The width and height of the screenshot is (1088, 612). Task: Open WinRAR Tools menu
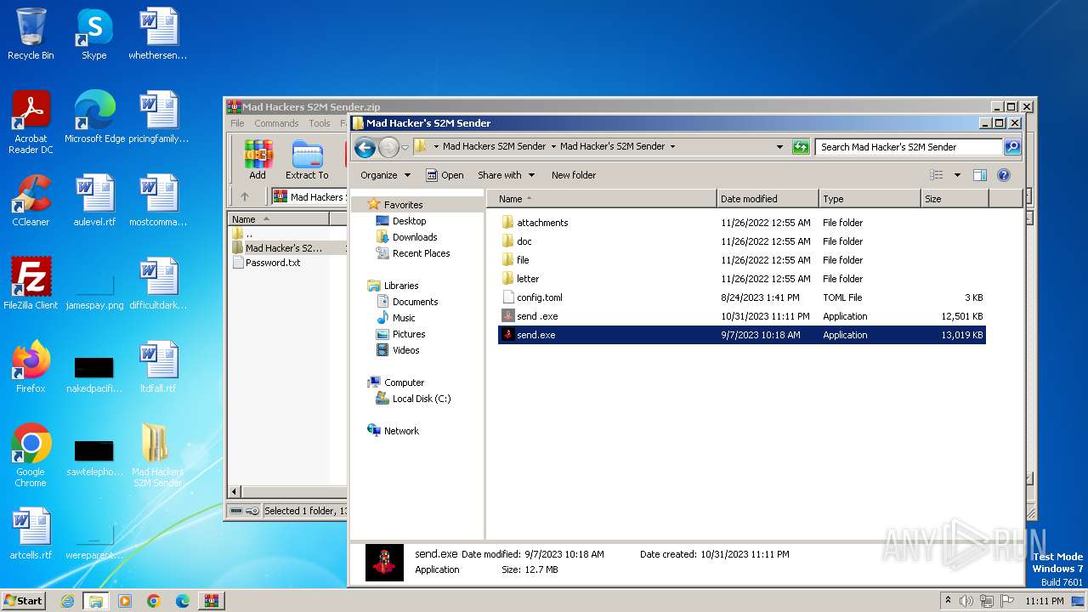320,123
